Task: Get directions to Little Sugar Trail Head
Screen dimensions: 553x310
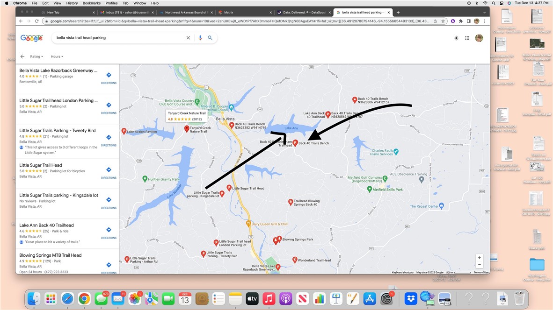Action: tap(109, 172)
